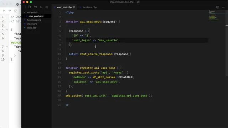Click the opening bracket on line 5
Viewport: 228px width, 128px height.
[89, 31]
